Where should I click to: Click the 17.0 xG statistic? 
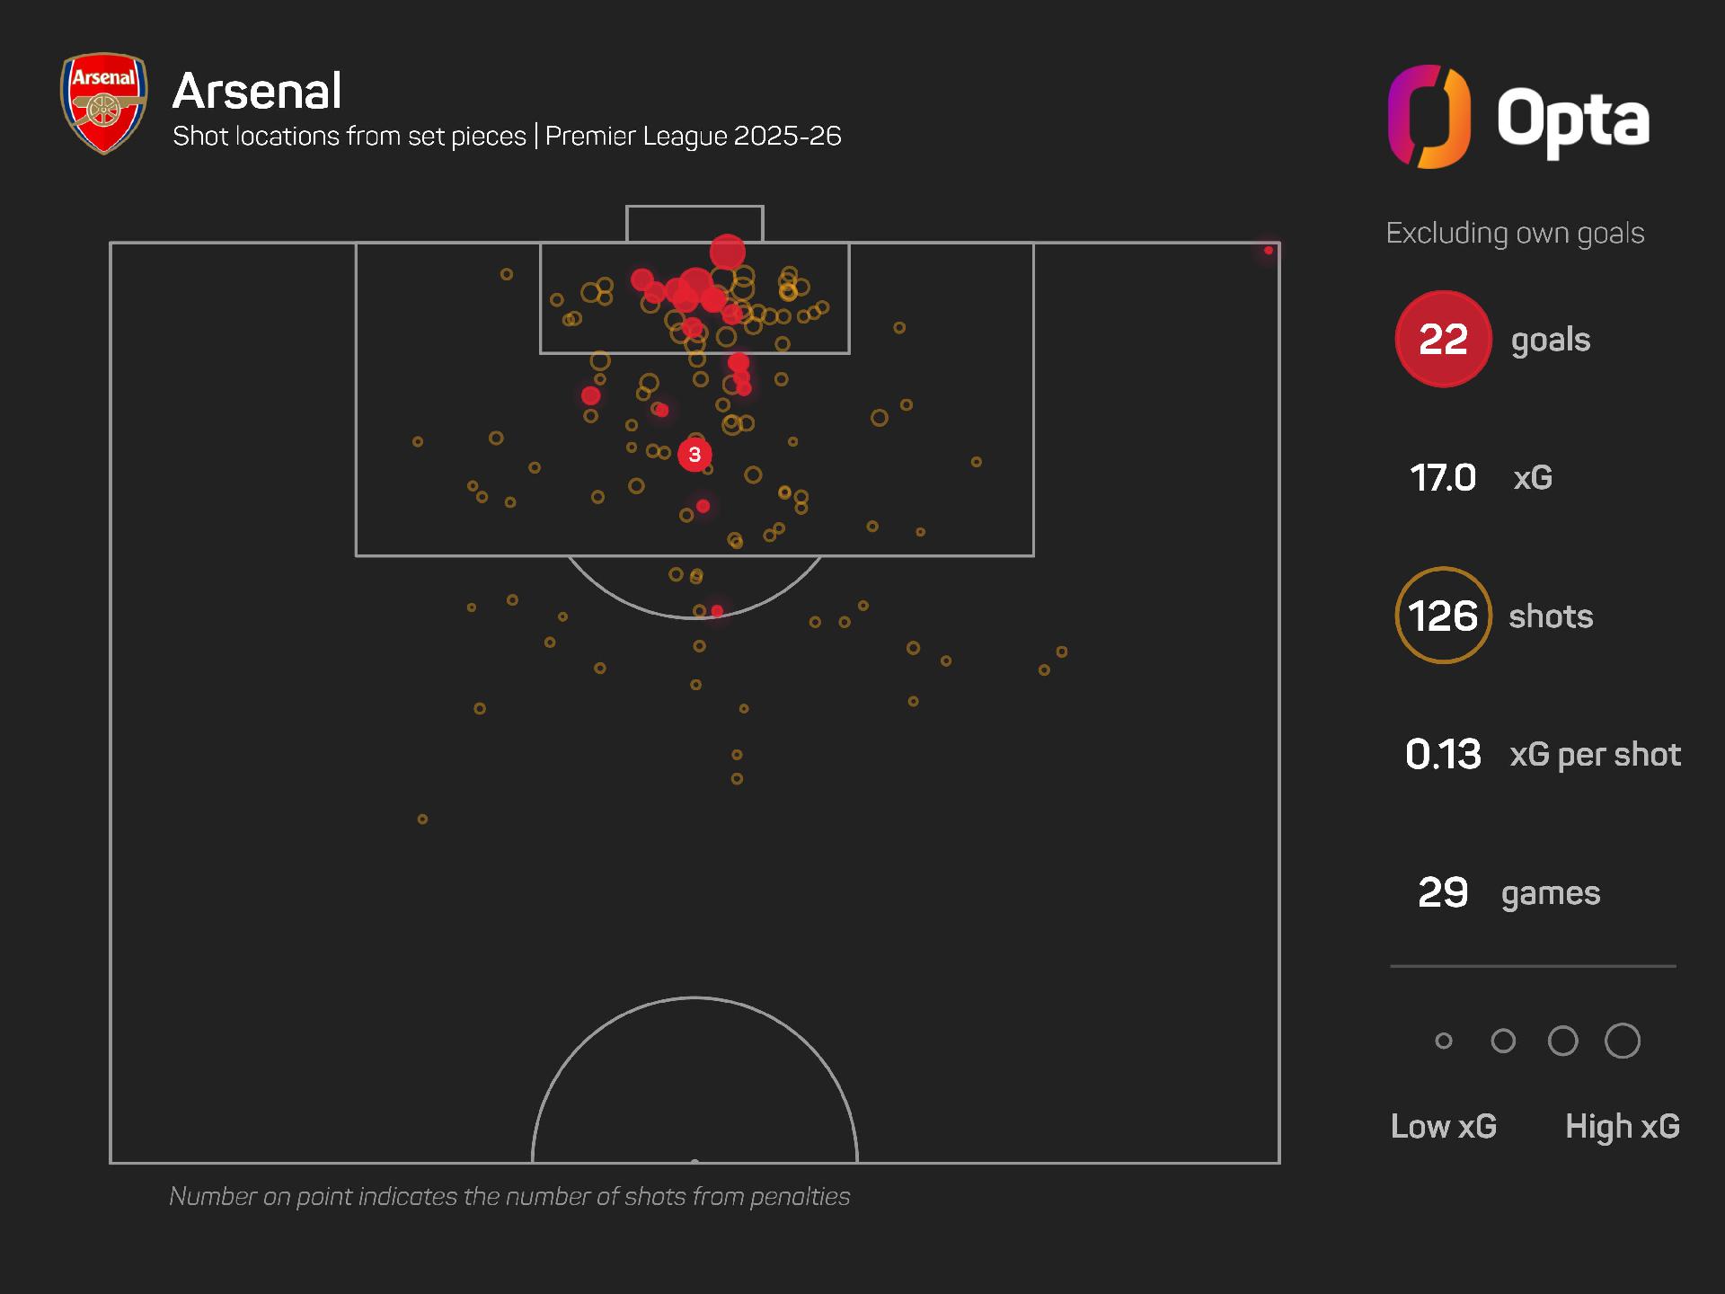[x=1443, y=478]
